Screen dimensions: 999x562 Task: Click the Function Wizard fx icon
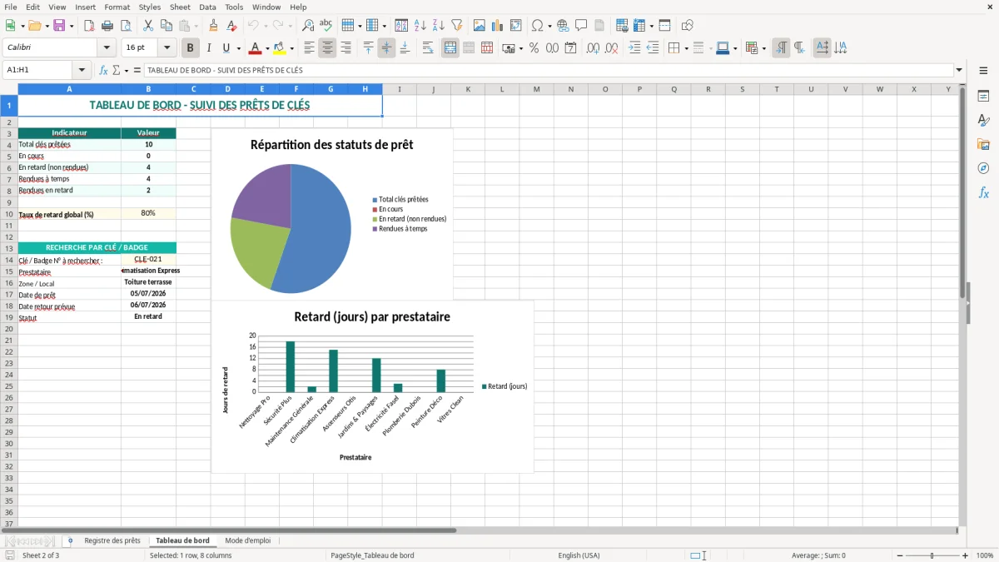pyautogui.click(x=104, y=71)
